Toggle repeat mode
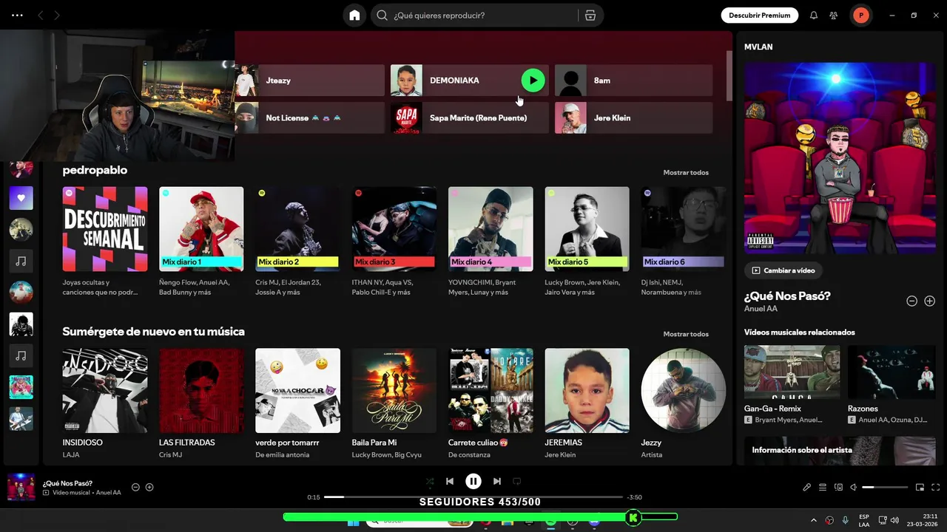 coord(517,481)
